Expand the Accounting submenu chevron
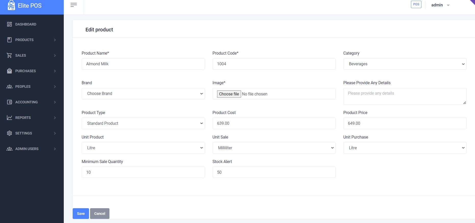 (x=55, y=102)
